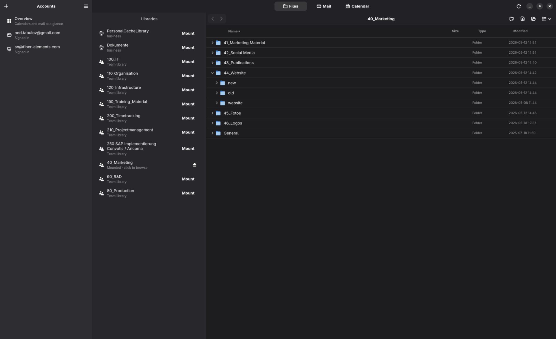Expand the 46_Logos folder chevron

tap(212, 123)
